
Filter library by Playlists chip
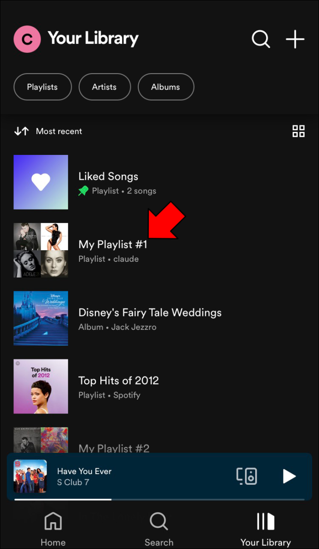point(43,87)
